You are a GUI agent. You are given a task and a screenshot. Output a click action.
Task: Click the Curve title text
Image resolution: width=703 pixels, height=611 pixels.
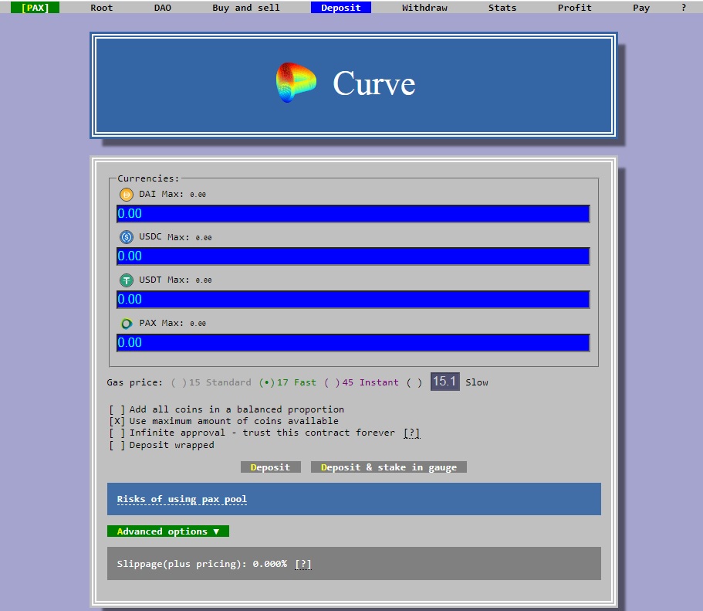[x=374, y=83]
